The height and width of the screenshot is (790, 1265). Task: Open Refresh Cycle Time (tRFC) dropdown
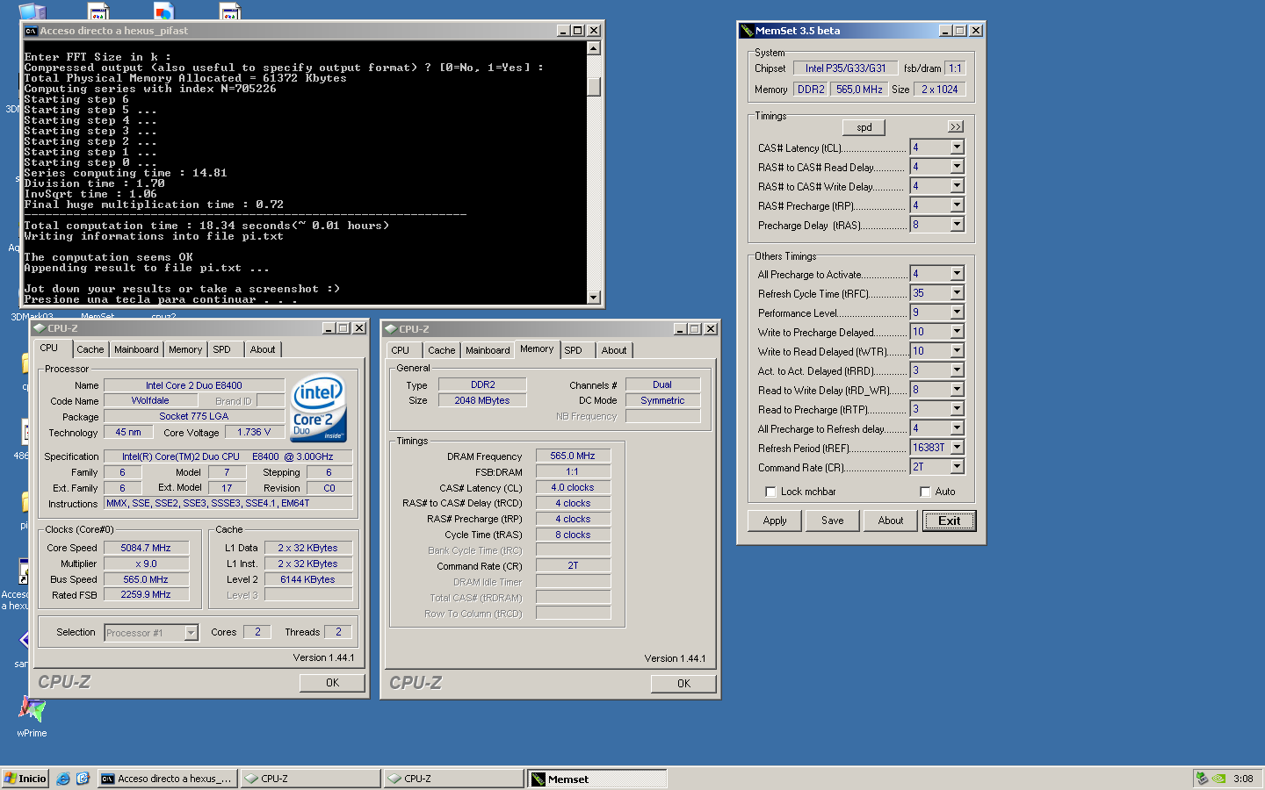[957, 293]
